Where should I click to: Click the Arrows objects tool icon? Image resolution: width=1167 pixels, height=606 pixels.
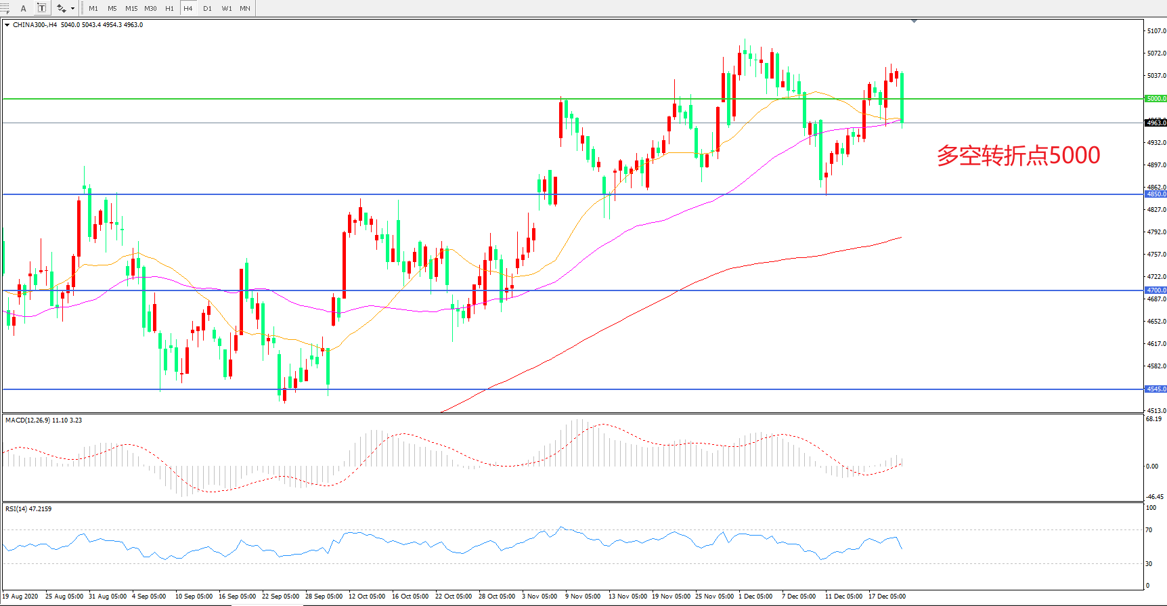(x=61, y=8)
